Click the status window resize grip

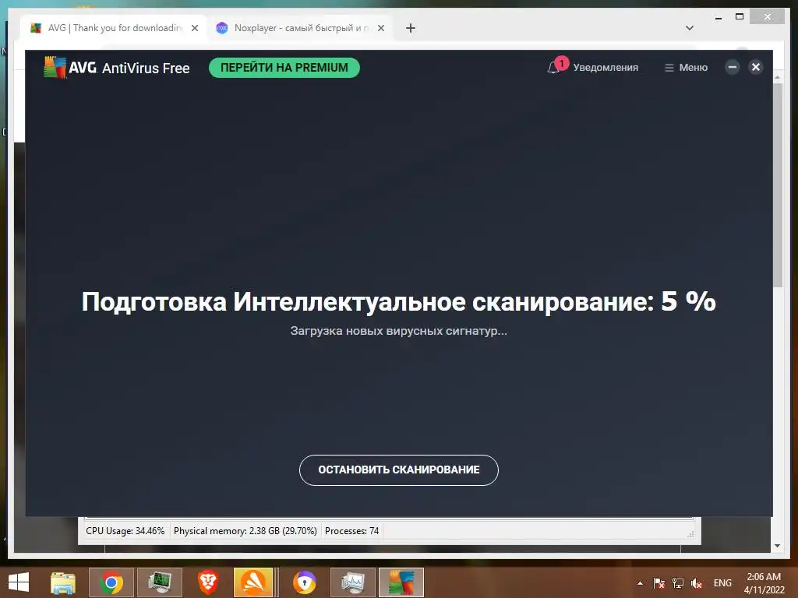[690, 534]
